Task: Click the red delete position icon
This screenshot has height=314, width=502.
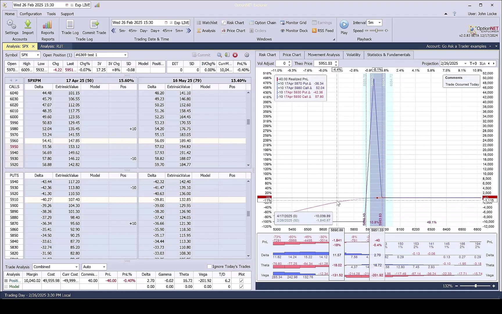Action: point(235,55)
